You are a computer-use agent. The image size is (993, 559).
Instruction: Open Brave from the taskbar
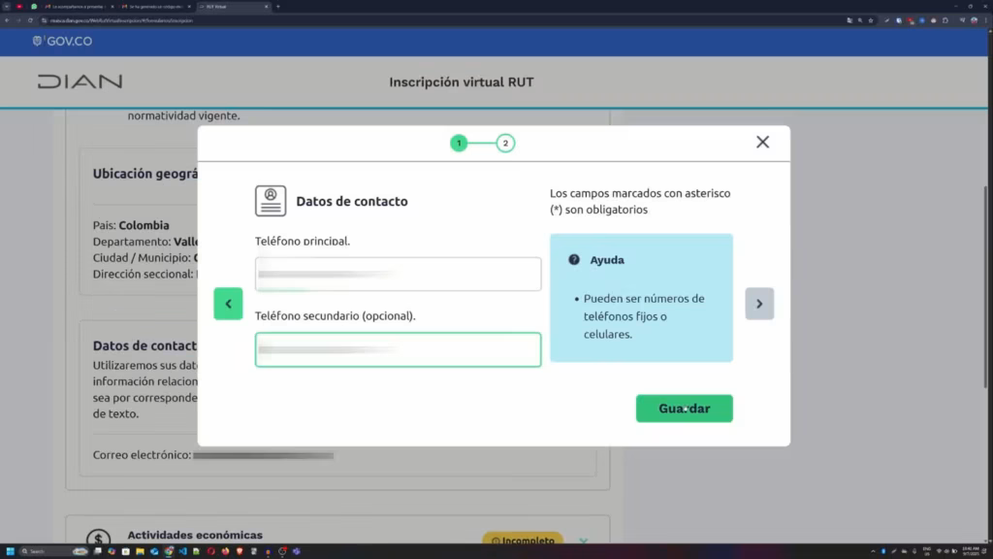click(x=240, y=551)
